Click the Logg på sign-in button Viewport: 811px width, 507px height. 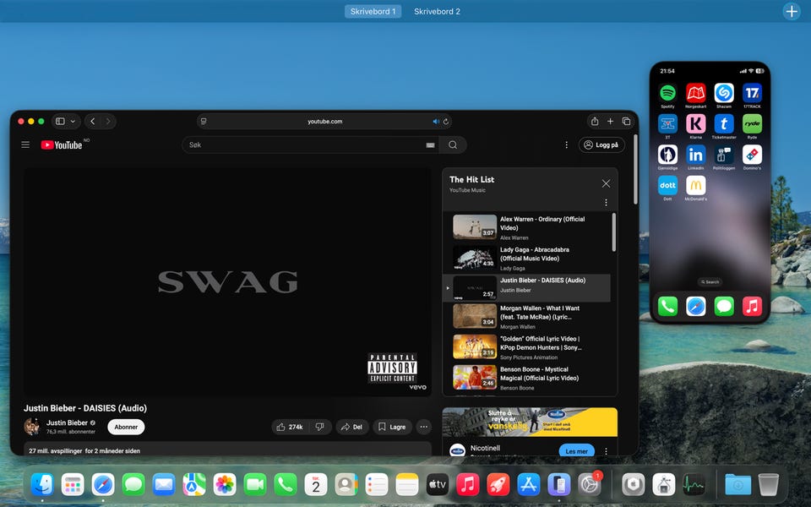(601, 145)
